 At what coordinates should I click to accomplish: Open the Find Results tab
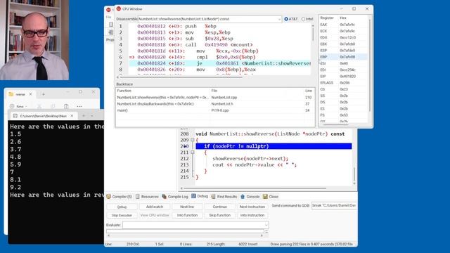click(x=224, y=197)
